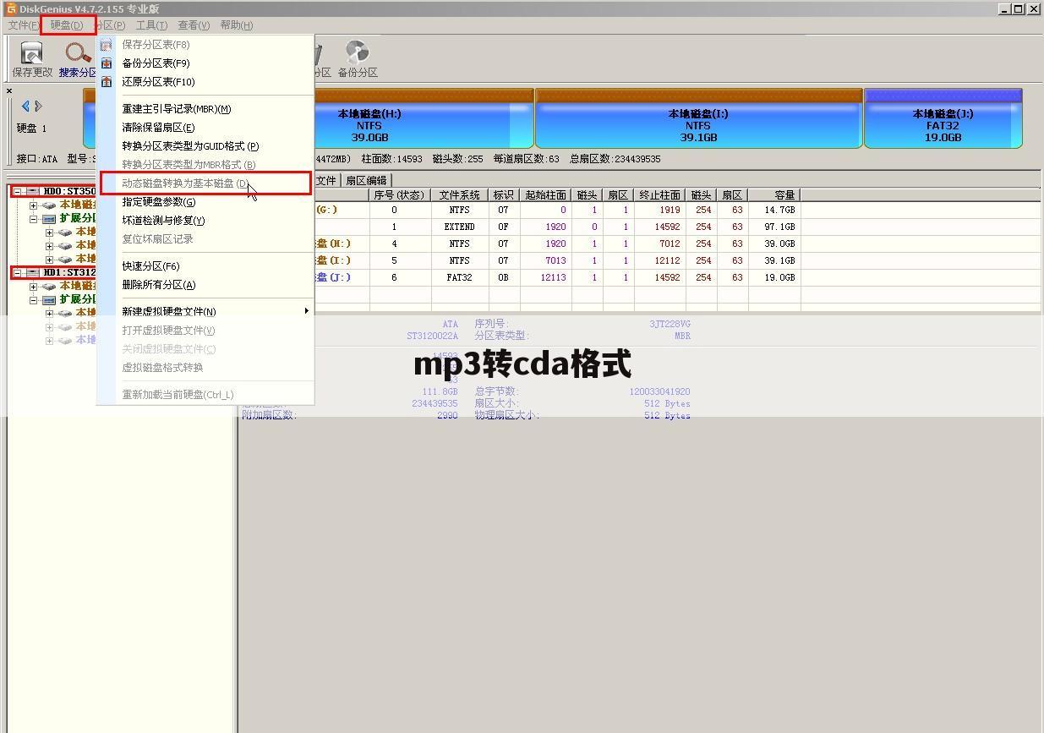
Task: Click the 序号(状态) column header
Action: (400, 195)
